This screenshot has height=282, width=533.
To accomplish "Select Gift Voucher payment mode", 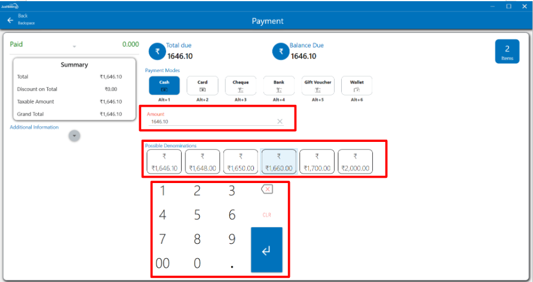I will [x=317, y=86].
